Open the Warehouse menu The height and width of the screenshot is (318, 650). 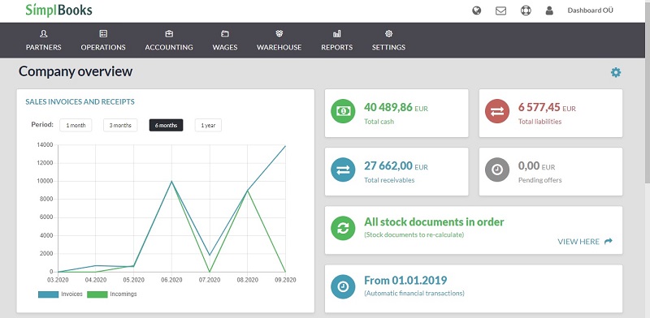coord(279,41)
